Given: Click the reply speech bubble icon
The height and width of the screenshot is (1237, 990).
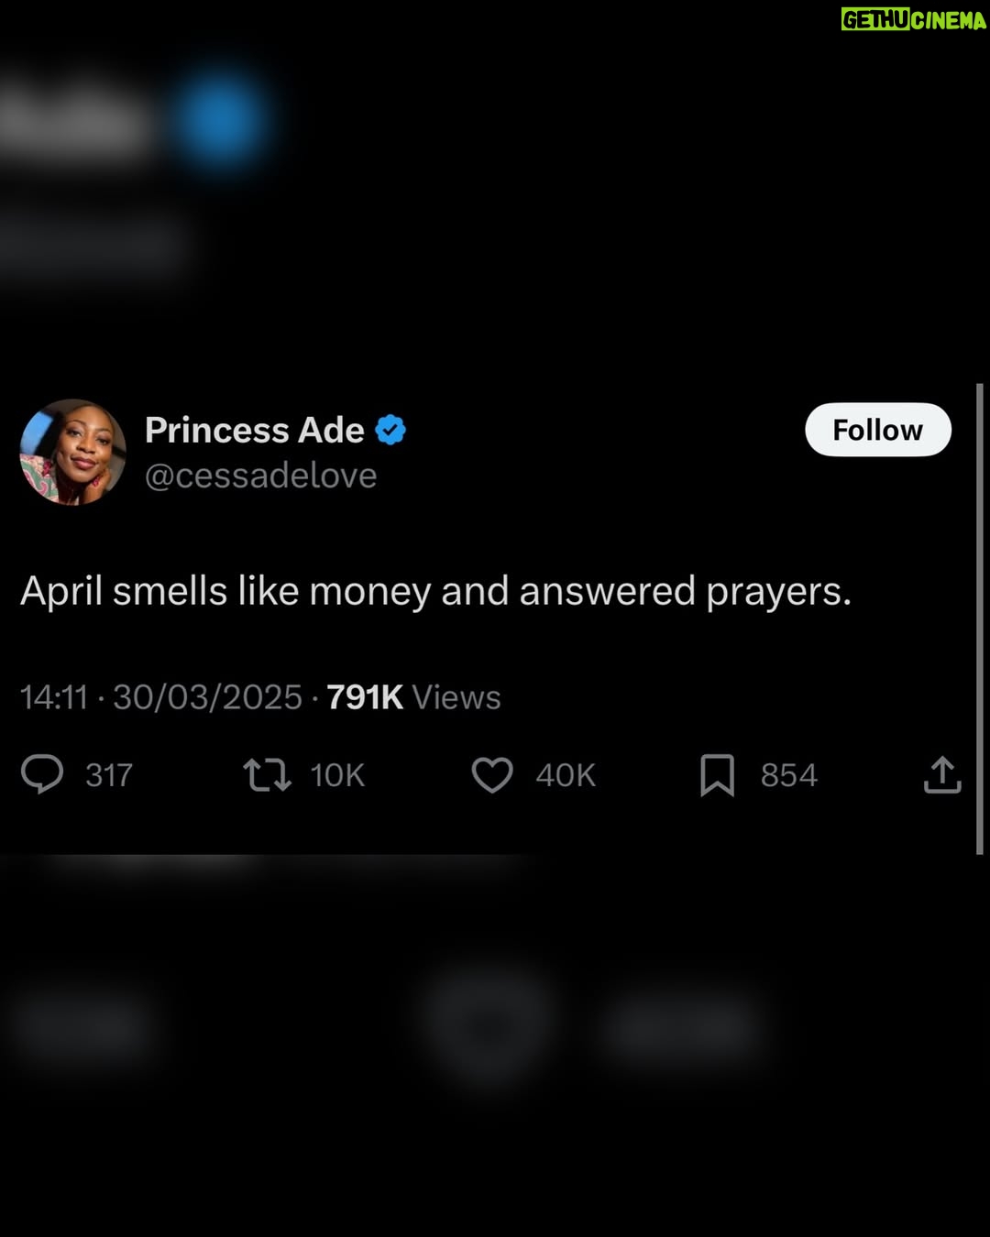Looking at the screenshot, I should (x=42, y=774).
